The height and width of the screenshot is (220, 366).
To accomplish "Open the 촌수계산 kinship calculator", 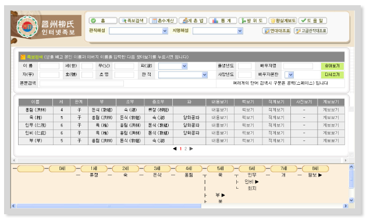I will (x=163, y=21).
